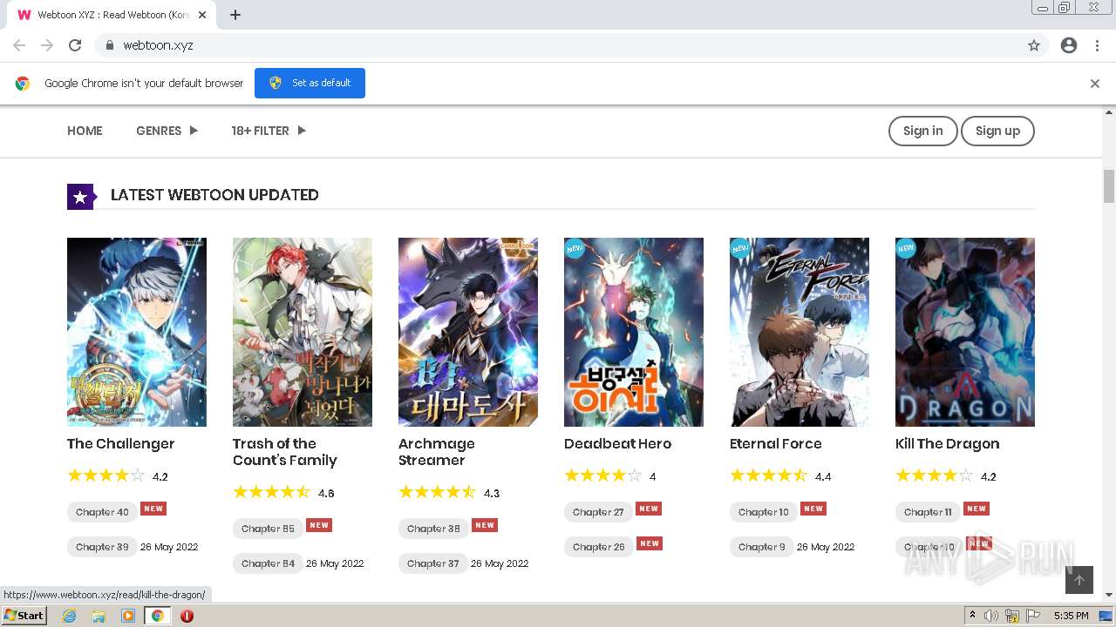Click the scroll-to-top arrow button
Image resolution: width=1116 pixels, height=627 pixels.
1079,580
